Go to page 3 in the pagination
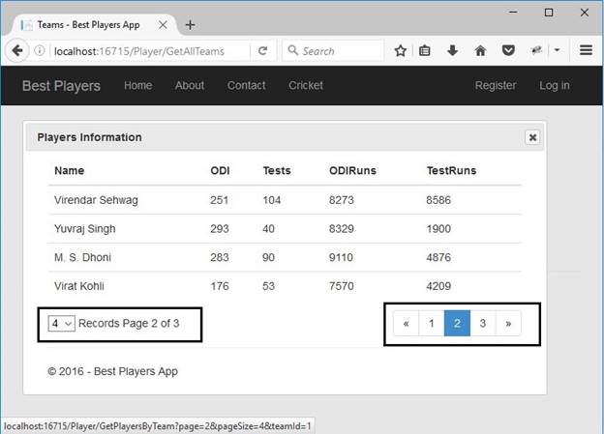 pos(483,324)
